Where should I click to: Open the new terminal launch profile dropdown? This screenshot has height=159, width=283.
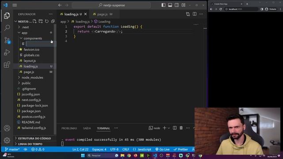pos(169,128)
